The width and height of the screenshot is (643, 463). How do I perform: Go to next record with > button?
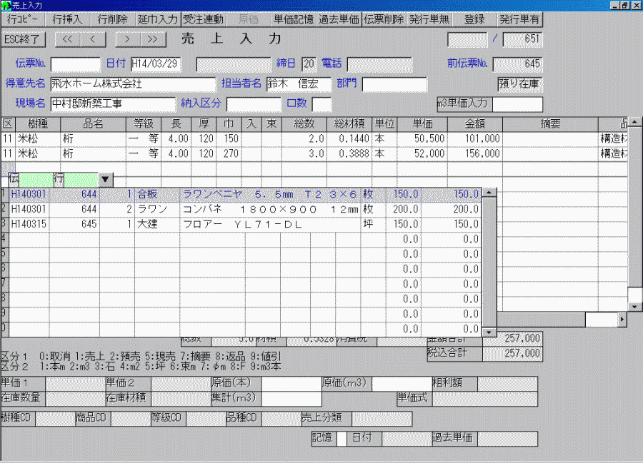128,39
